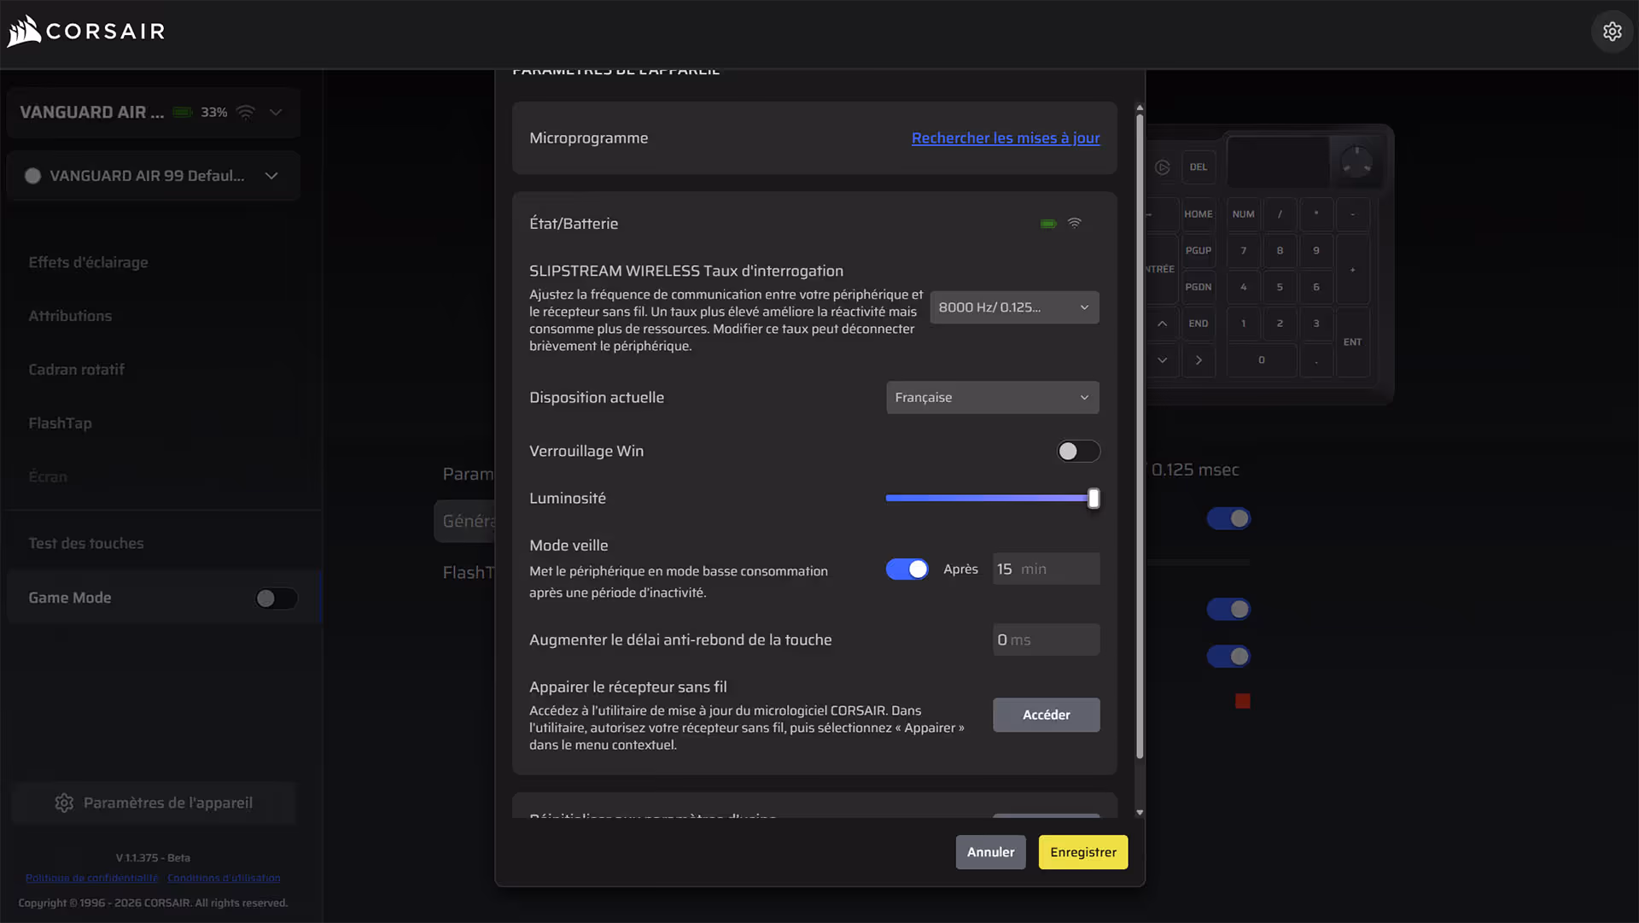The width and height of the screenshot is (1639, 923).
Task: Open the Disposition actuelle layout dropdown
Action: click(x=993, y=398)
